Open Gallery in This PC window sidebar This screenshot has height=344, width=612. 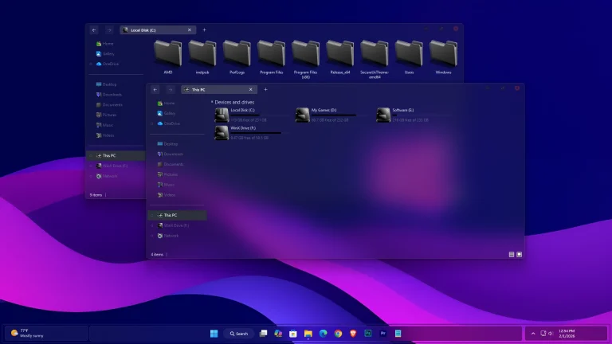click(x=167, y=114)
